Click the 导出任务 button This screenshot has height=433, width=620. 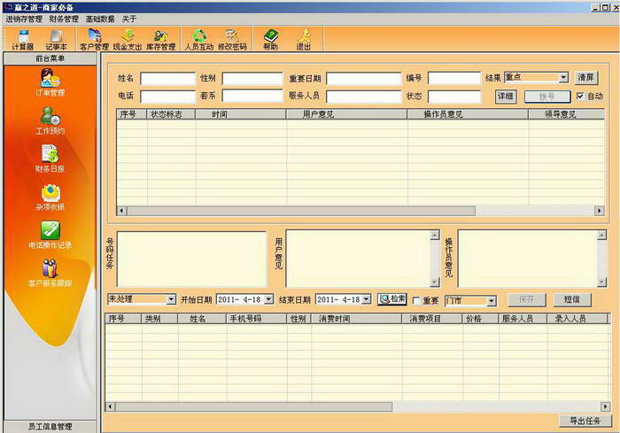pos(585,421)
